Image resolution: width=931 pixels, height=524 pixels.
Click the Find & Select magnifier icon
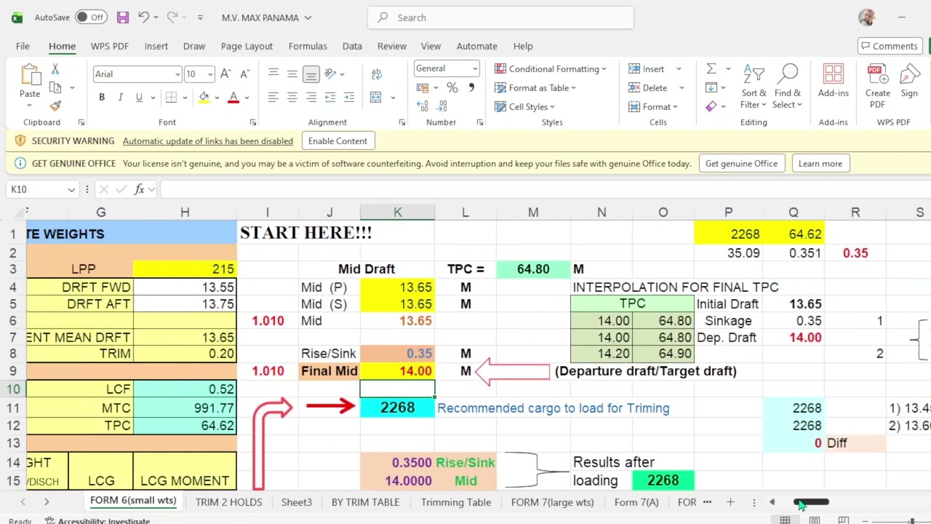click(x=788, y=74)
